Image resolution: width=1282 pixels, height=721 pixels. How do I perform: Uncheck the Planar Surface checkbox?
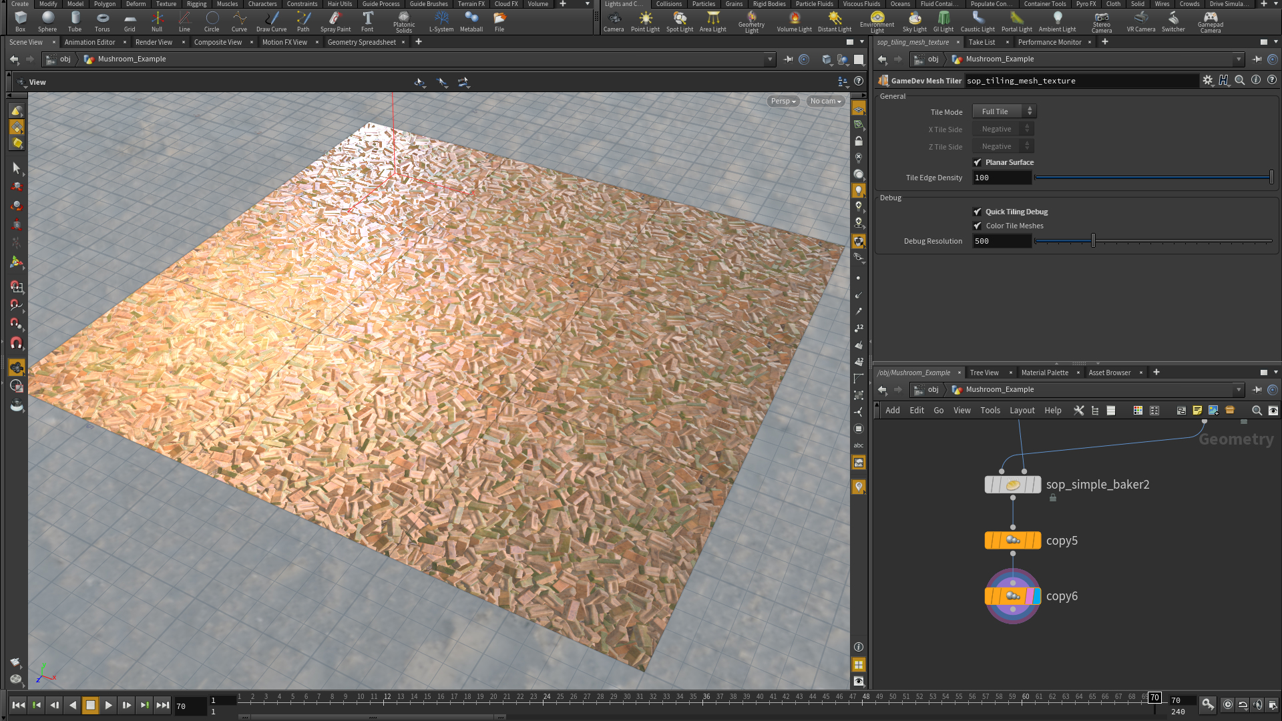pyautogui.click(x=978, y=162)
